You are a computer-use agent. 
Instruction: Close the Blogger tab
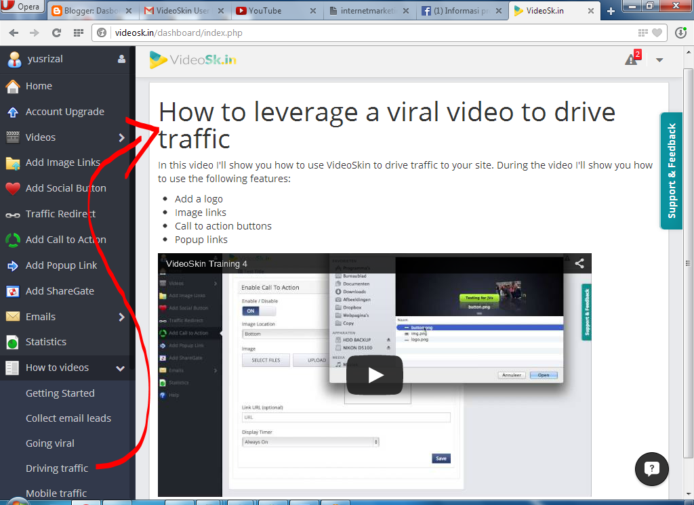pyautogui.click(x=129, y=11)
